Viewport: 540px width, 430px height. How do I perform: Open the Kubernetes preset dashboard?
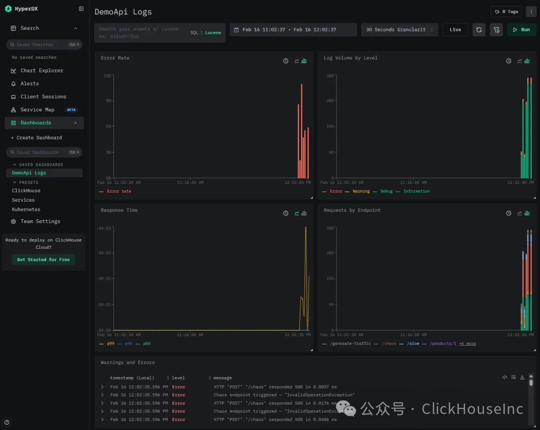pos(26,209)
